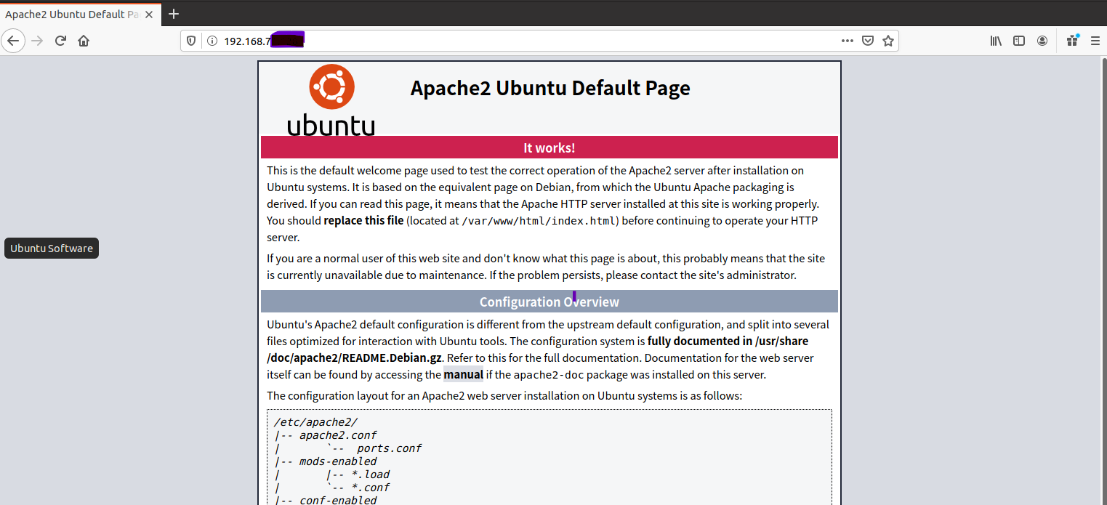The image size is (1107, 505).
Task: Click the Ubuntu Software tooltip label
Action: click(52, 249)
